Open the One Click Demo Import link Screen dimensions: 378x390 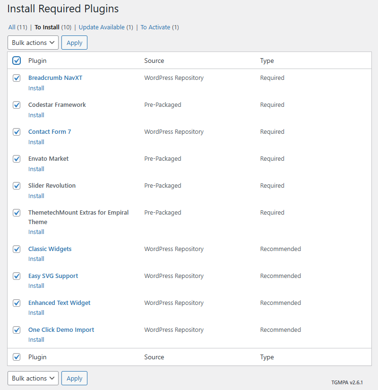pos(61,330)
